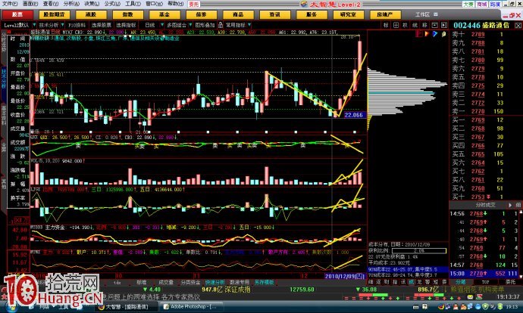Select the red 股票 category button
523x313 pixels.
click(x=17, y=14)
